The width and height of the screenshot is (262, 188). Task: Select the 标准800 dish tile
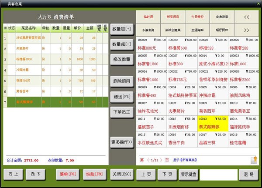pyautogui.click(x=182, y=60)
